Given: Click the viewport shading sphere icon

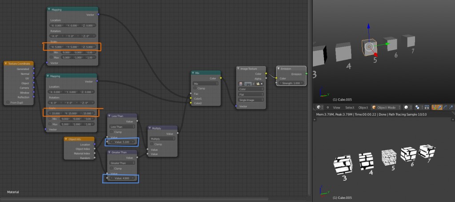Looking at the screenshot, I should [406, 108].
